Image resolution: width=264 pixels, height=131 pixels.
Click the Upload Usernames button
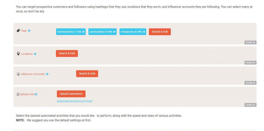pyautogui.click(x=71, y=94)
